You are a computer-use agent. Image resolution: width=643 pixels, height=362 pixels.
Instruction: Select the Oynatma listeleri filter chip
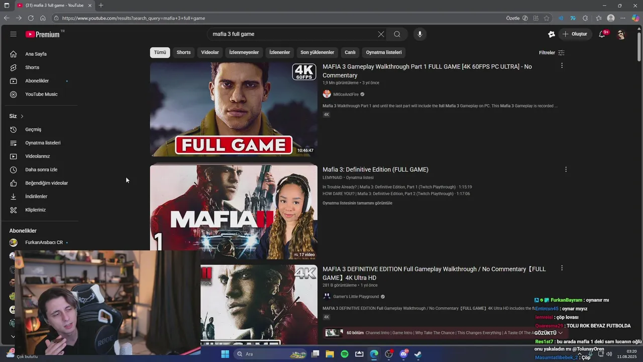[x=384, y=52]
